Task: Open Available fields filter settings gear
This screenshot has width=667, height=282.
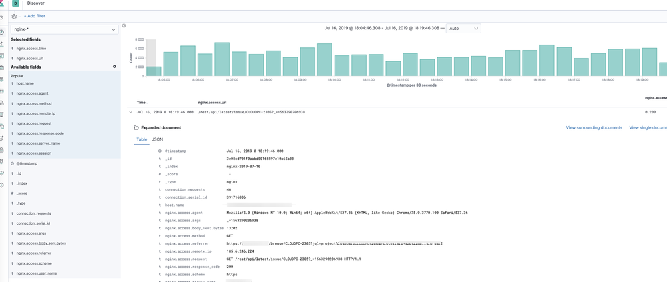Action: [114, 67]
